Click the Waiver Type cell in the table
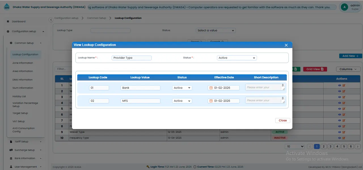This screenshot has width=363, height=170. (118, 132)
